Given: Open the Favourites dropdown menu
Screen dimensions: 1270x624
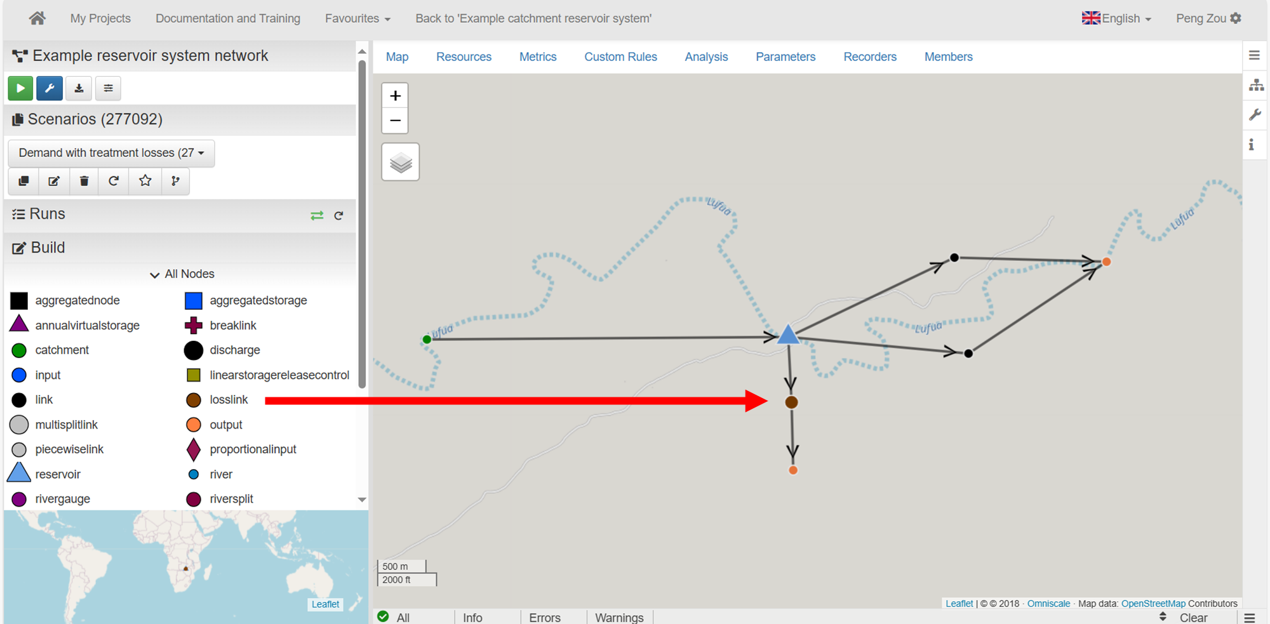Looking at the screenshot, I should click(x=358, y=18).
